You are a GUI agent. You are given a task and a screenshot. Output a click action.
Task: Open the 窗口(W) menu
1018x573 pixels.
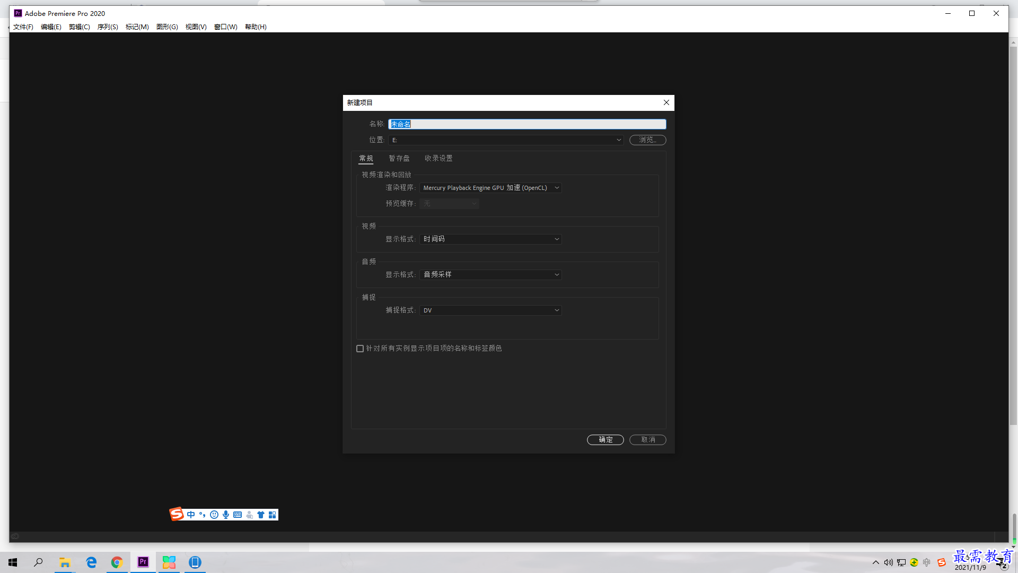tap(226, 27)
